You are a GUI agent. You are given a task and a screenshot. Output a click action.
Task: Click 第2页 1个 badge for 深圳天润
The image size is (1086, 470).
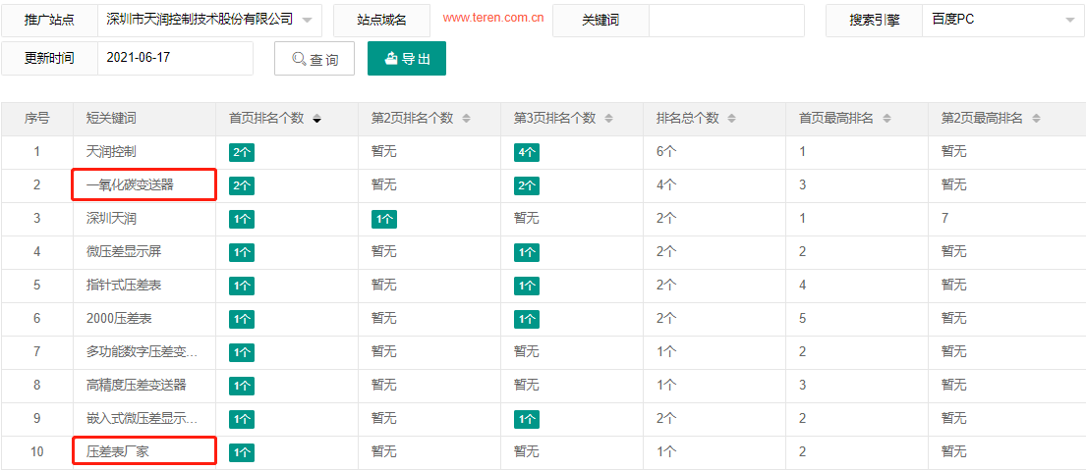[384, 219]
